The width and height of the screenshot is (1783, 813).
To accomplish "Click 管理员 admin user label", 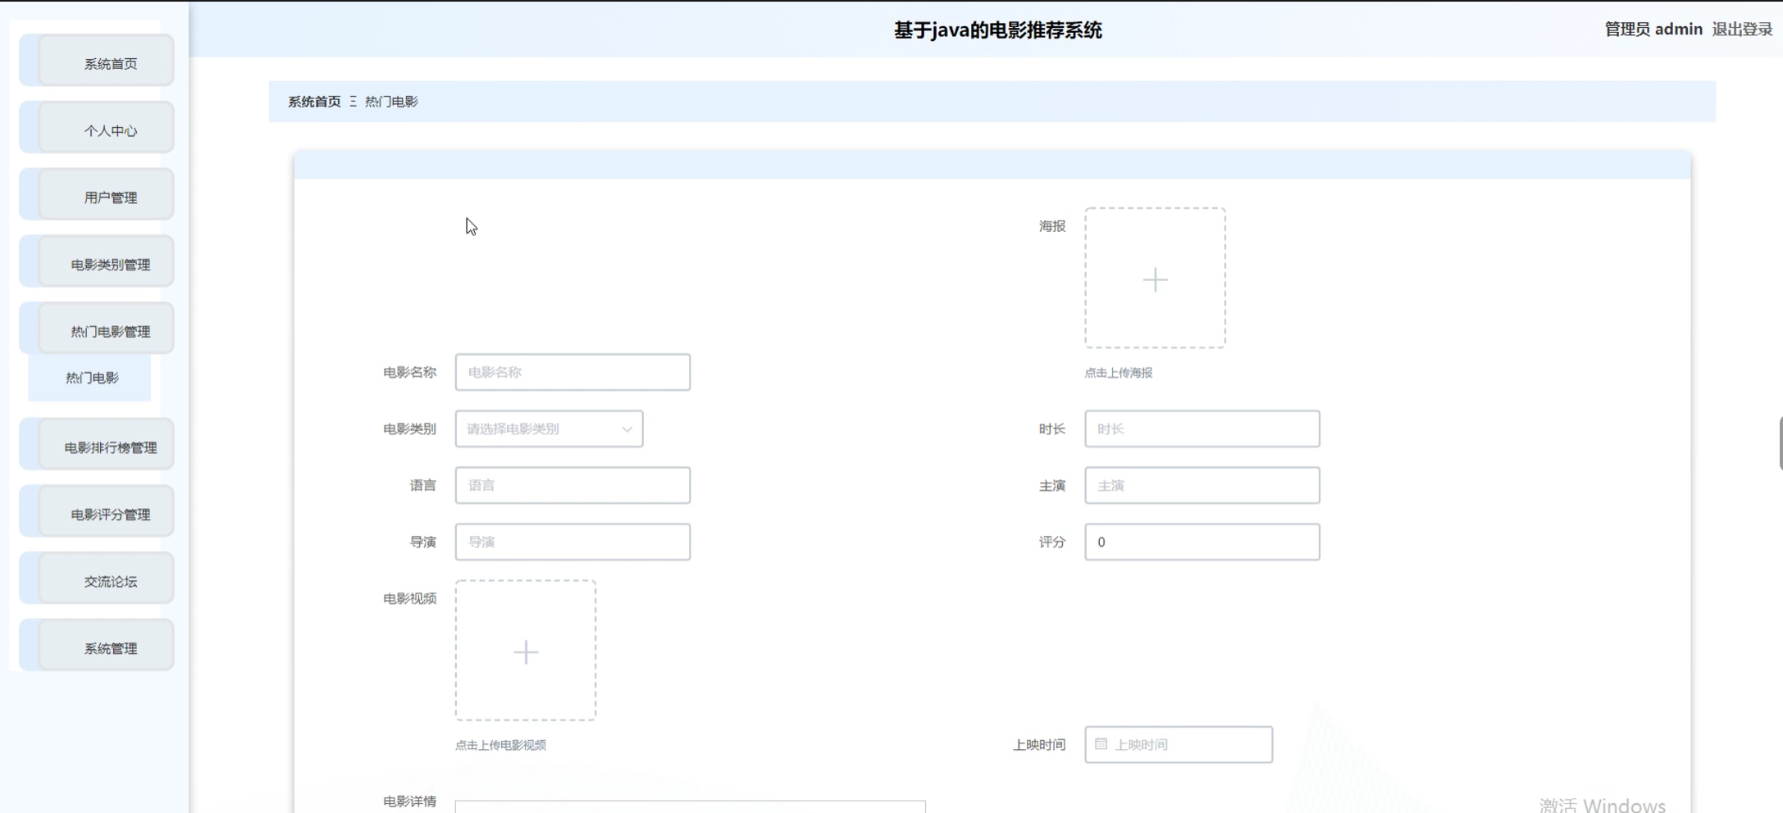I will (x=1653, y=30).
